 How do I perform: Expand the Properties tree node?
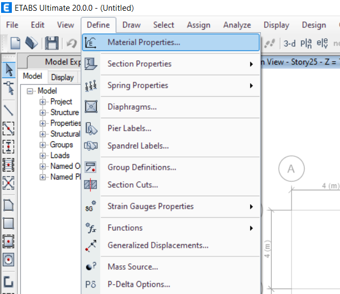tap(42, 123)
